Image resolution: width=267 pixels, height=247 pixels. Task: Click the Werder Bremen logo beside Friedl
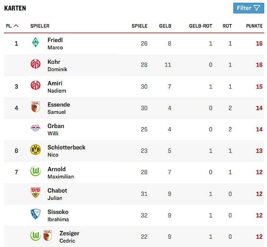pos(35,43)
